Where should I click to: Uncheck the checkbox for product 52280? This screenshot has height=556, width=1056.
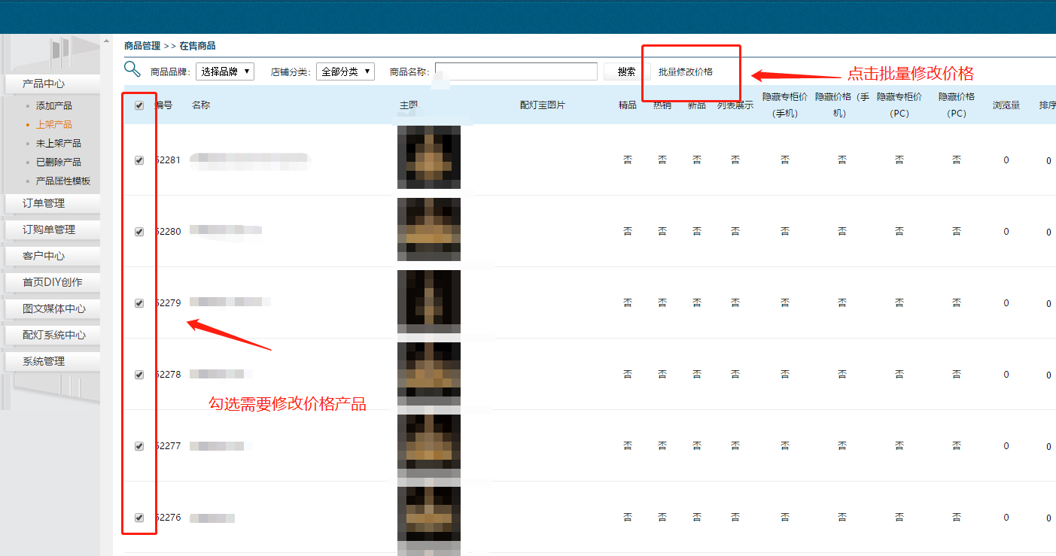point(139,232)
